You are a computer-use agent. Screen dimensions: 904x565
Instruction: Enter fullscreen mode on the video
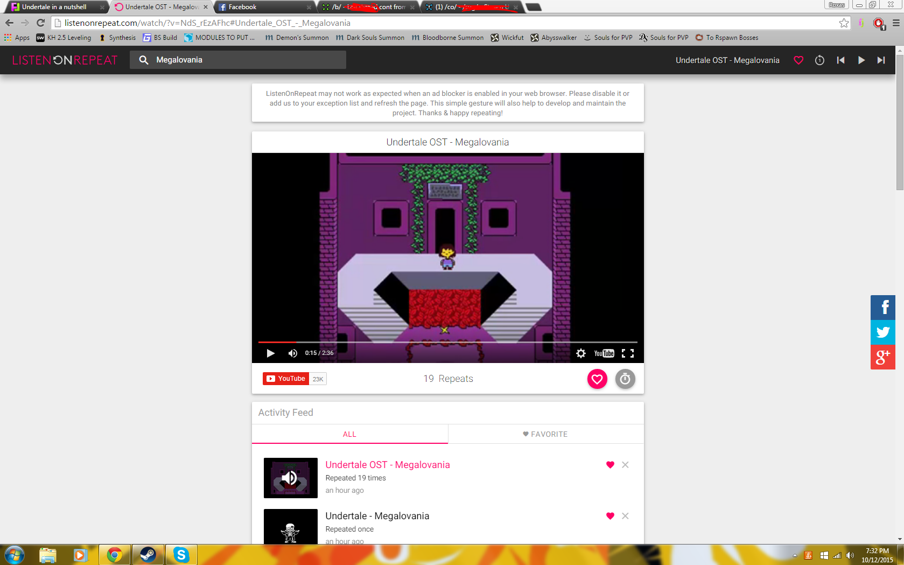[627, 353]
